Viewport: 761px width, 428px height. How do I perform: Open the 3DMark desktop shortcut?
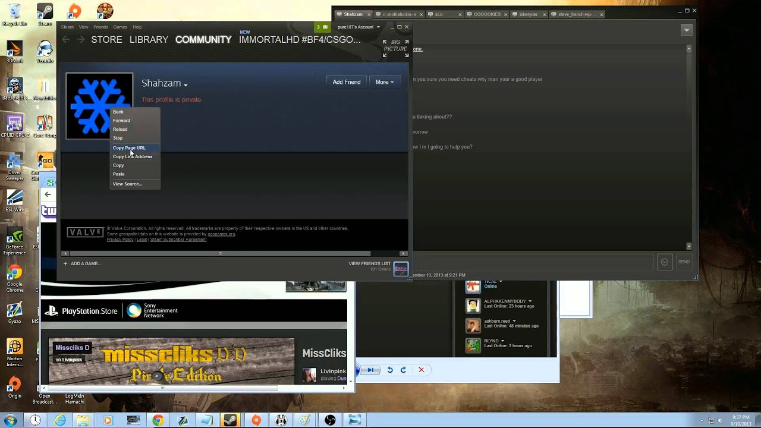pos(14,51)
